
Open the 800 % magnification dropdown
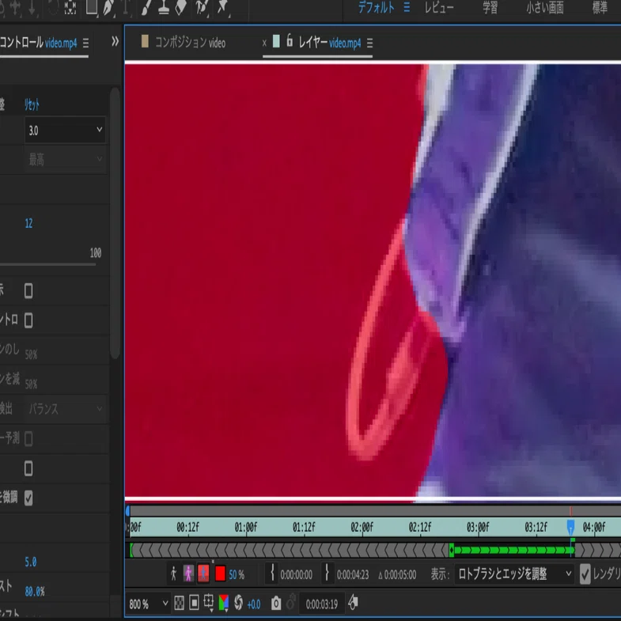148,604
